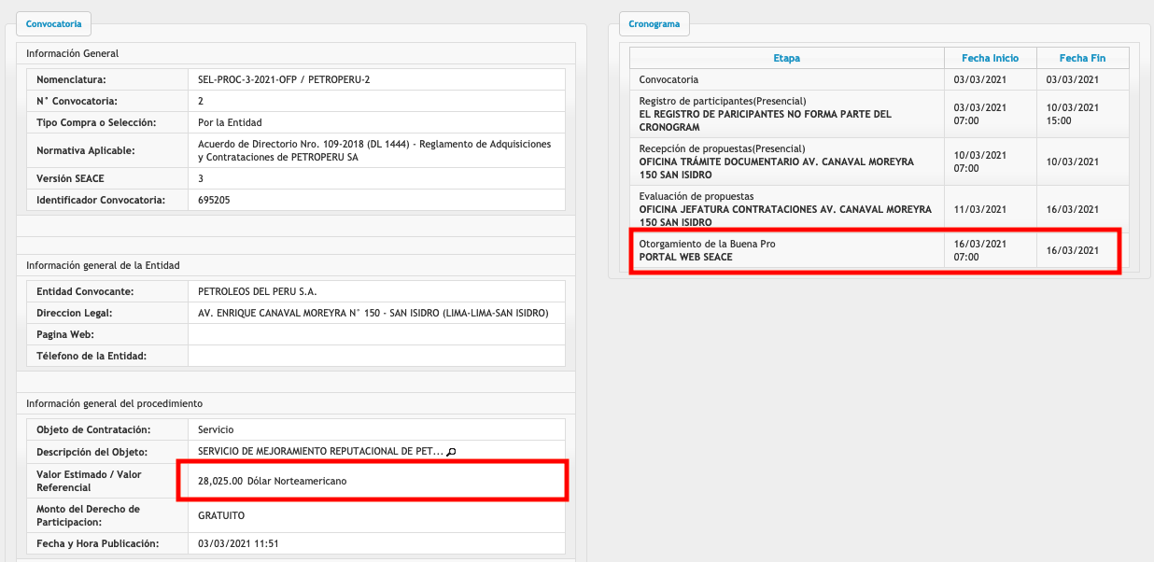The width and height of the screenshot is (1154, 562).
Task: Click Información general de la Entidad header
Action: click(x=103, y=265)
